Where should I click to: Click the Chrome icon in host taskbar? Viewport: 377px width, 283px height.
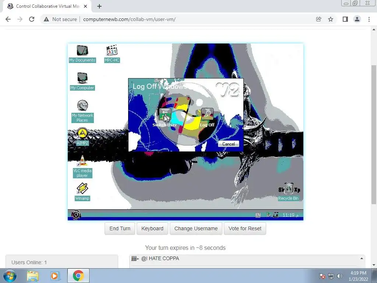pyautogui.click(x=78, y=276)
